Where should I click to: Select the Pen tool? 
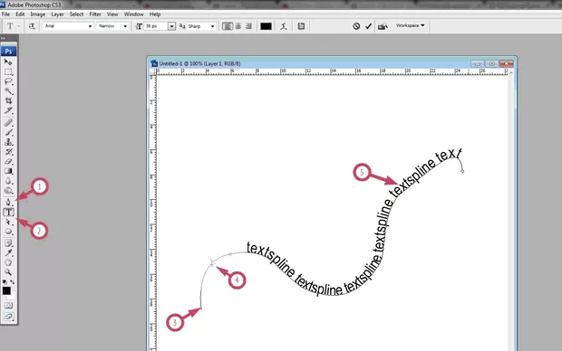coord(8,202)
